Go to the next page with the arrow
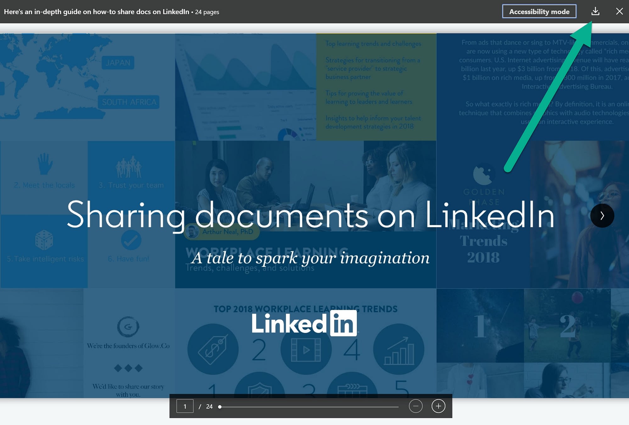629x425 pixels. [602, 216]
